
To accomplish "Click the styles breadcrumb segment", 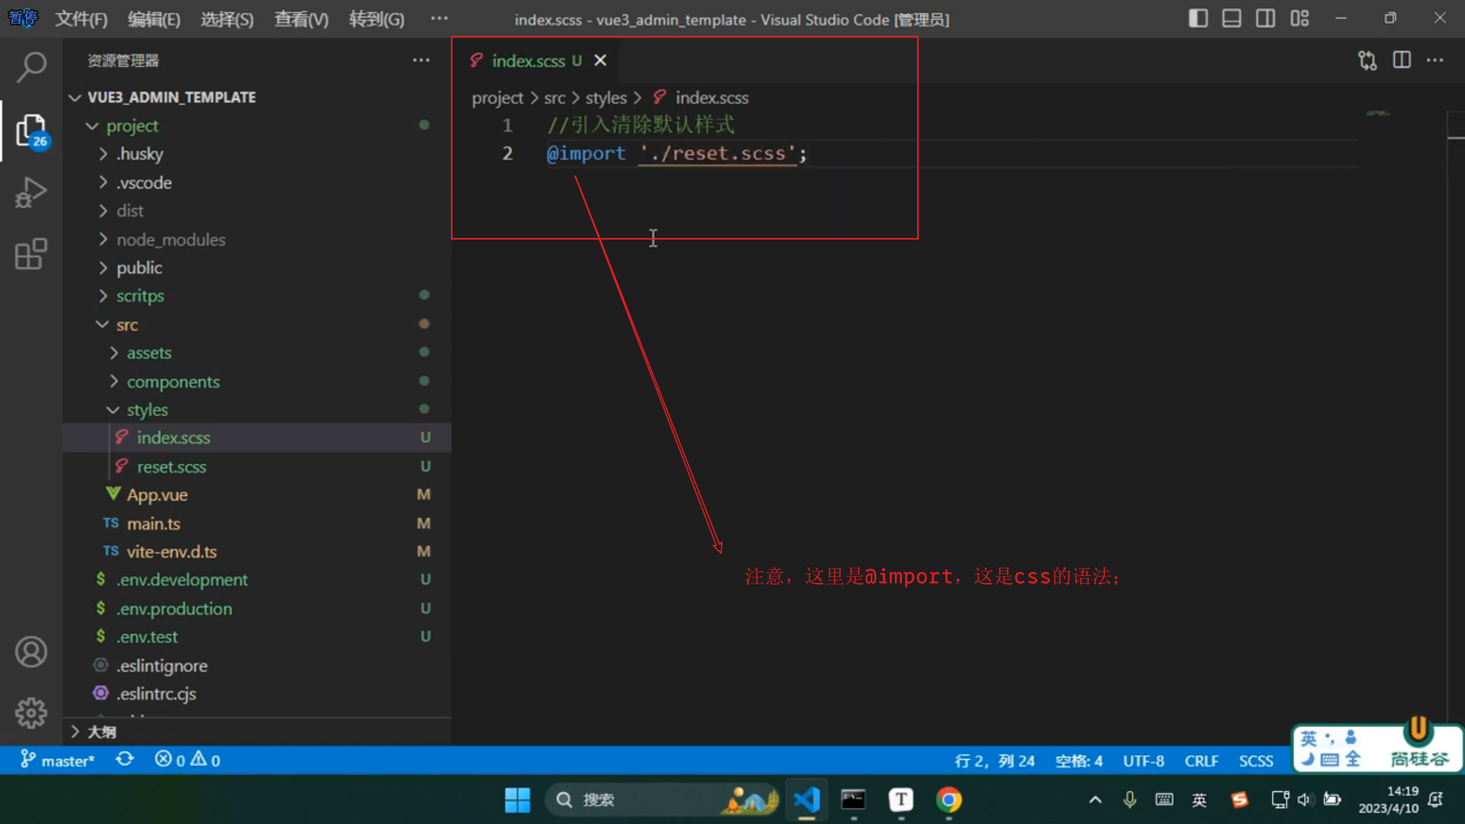I will coord(606,98).
